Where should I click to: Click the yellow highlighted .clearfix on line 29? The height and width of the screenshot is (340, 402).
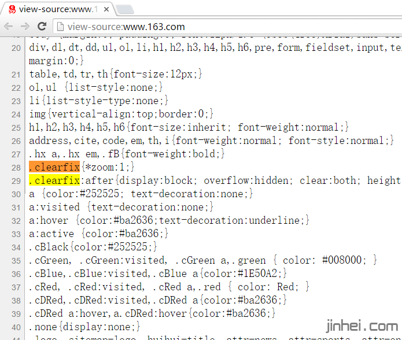coord(54,180)
